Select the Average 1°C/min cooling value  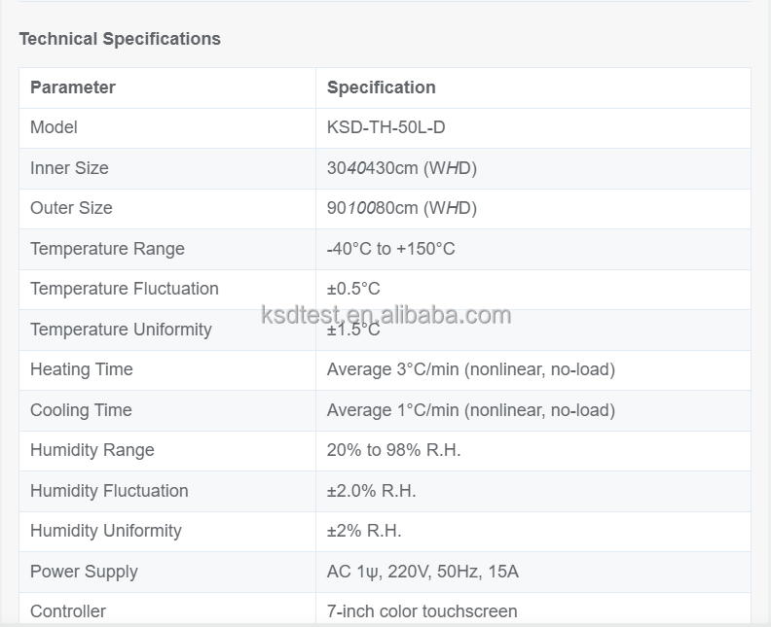tap(470, 410)
